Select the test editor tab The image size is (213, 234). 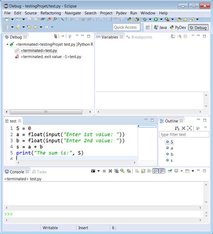click(x=13, y=121)
